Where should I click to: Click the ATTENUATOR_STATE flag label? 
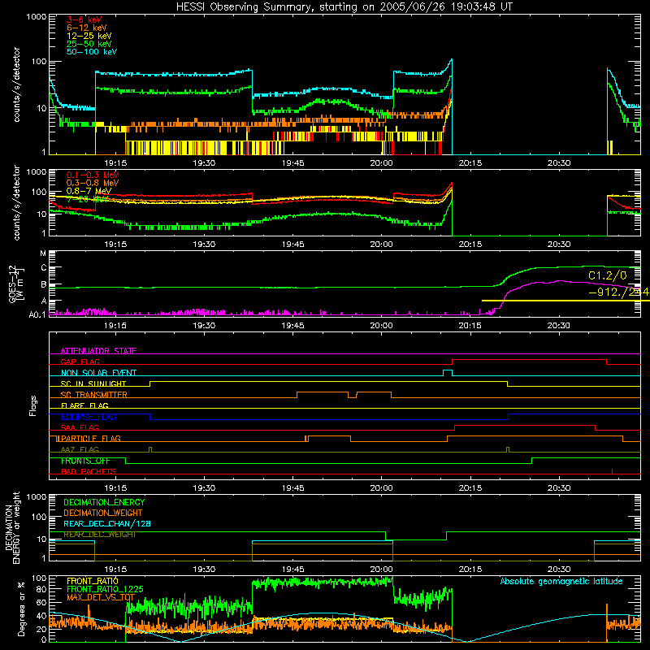(x=98, y=351)
